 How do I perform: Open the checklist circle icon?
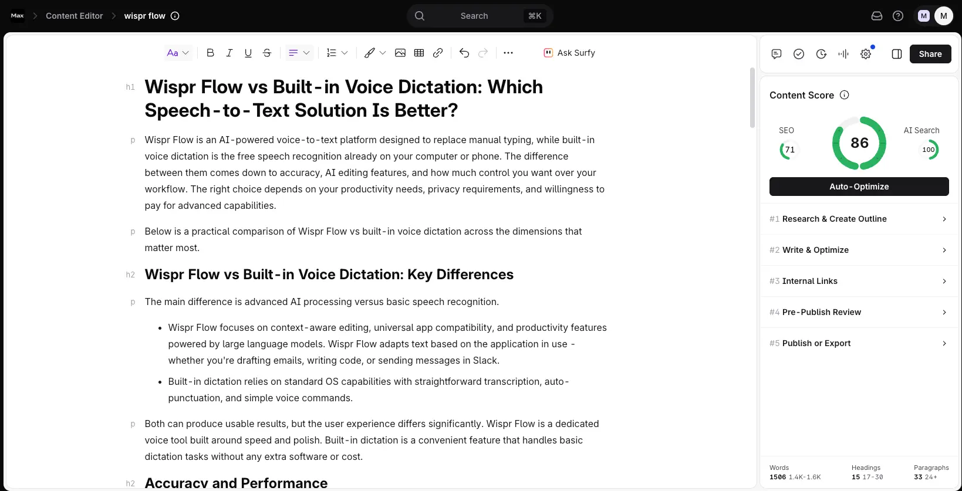pos(799,54)
